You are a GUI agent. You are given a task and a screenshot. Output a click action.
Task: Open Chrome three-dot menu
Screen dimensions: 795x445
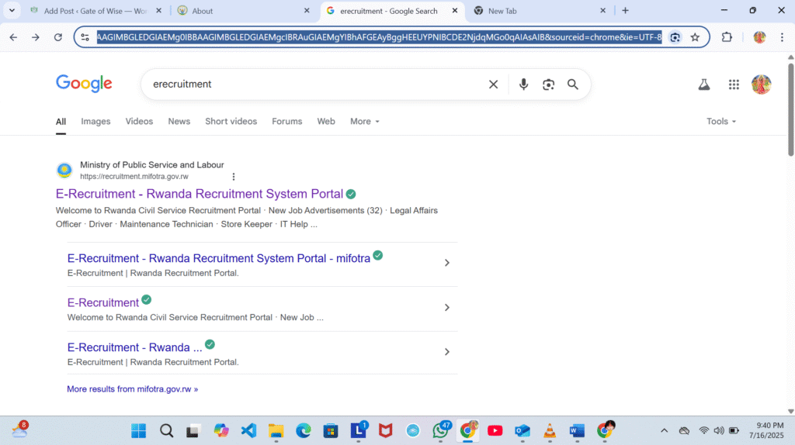[x=782, y=37]
